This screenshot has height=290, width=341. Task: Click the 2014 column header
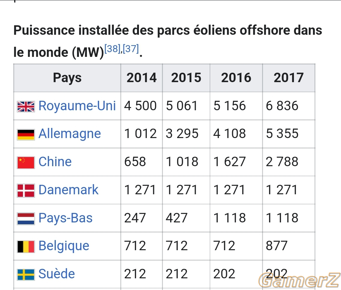[x=141, y=78]
